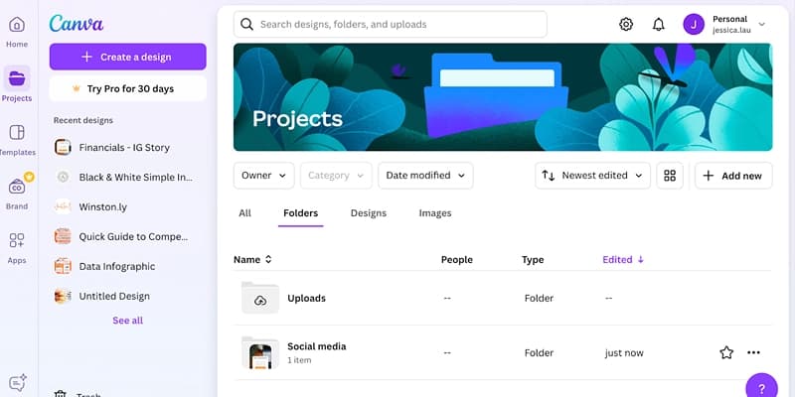
Task: Switch to the Designs tab
Action: [x=369, y=213]
